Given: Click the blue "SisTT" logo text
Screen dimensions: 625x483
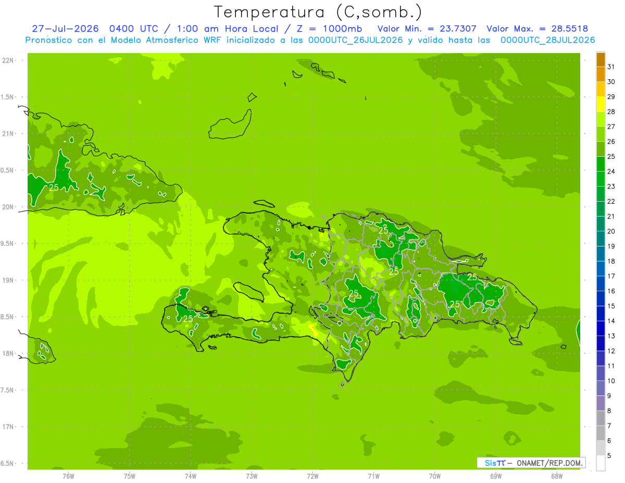Looking at the screenshot, I should click(x=495, y=463).
